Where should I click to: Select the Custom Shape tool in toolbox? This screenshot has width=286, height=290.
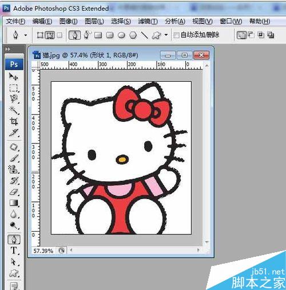point(14,273)
